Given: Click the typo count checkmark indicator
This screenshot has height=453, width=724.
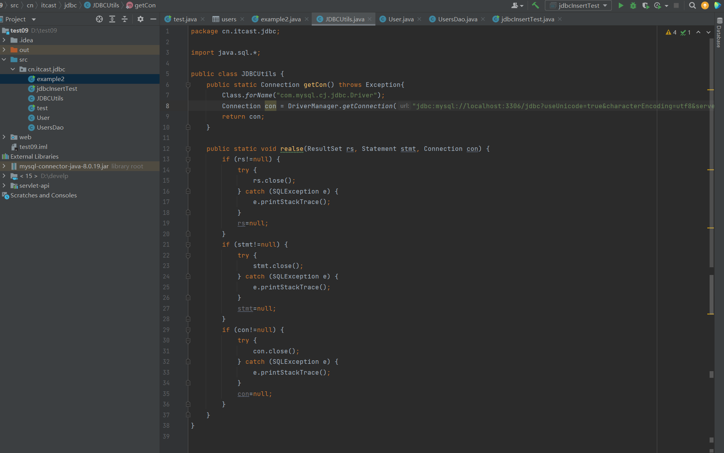Looking at the screenshot, I should pos(686,32).
